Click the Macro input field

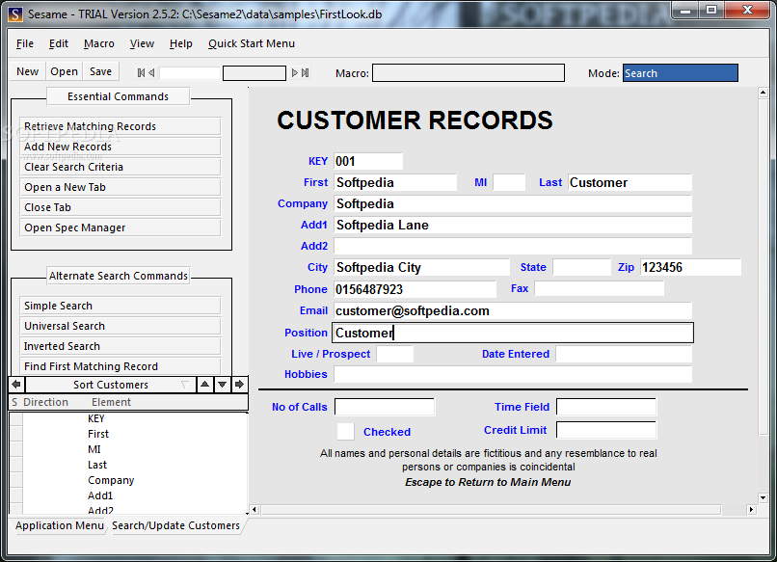[469, 73]
